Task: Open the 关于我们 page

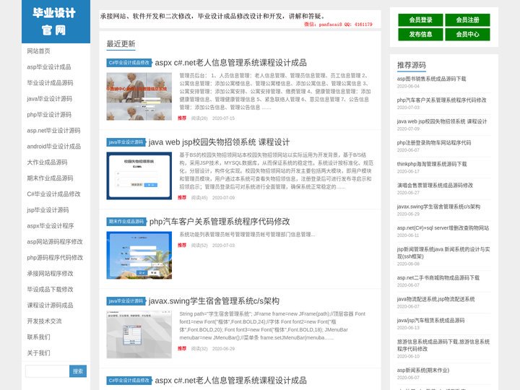Action: coord(38,353)
